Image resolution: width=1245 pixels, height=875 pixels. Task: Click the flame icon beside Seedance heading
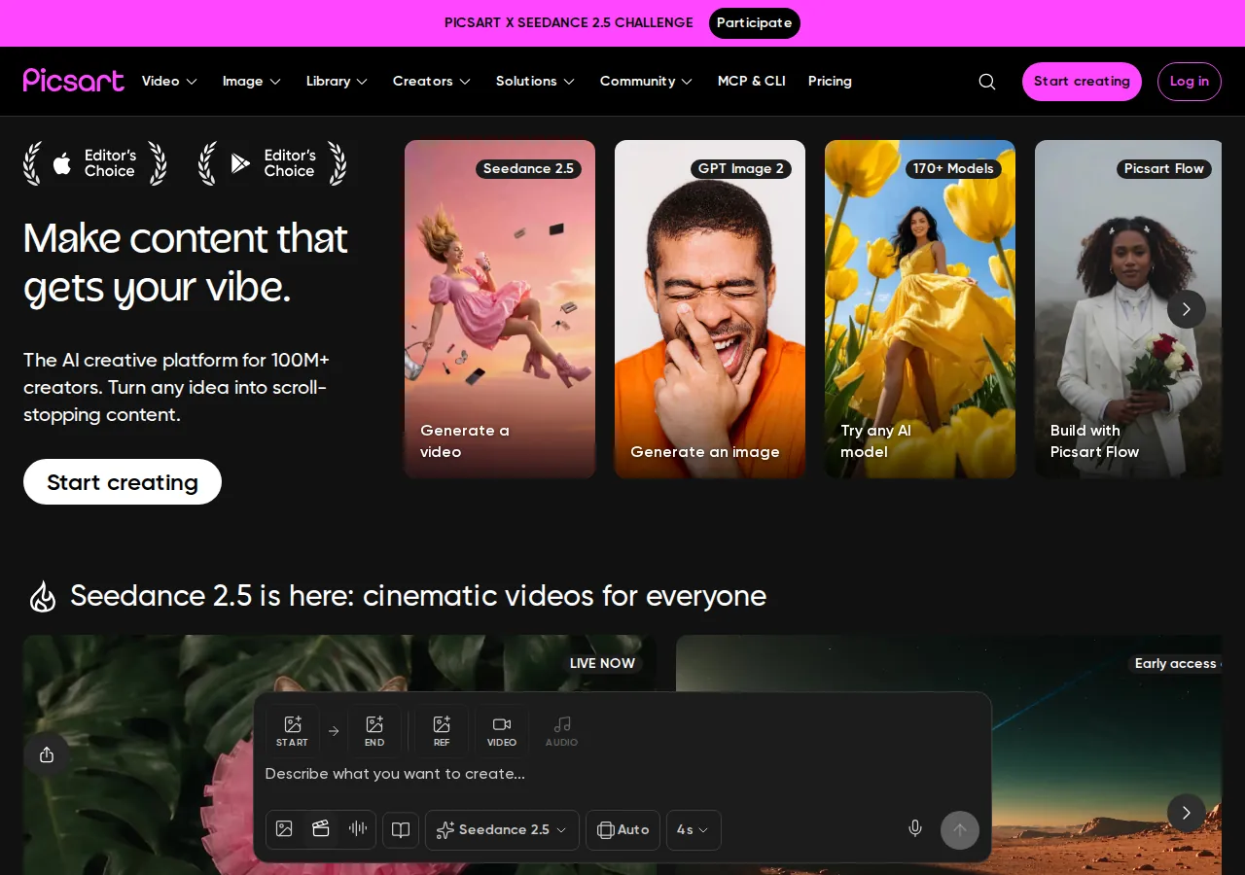43,596
